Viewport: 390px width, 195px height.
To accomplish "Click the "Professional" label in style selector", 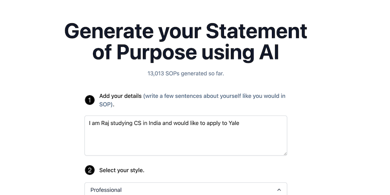I will click(106, 190).
